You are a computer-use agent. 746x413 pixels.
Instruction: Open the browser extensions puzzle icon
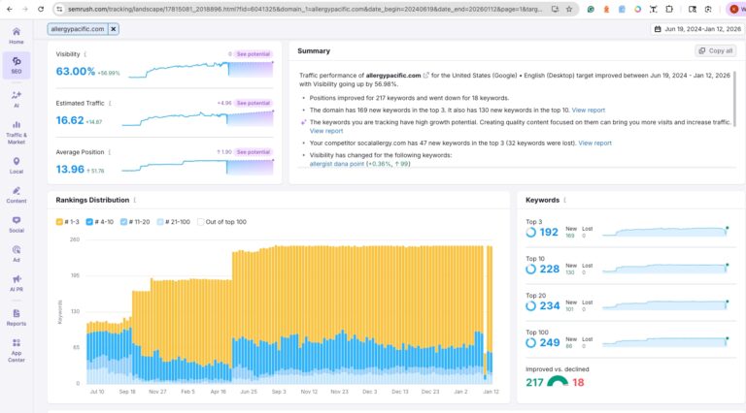point(669,9)
